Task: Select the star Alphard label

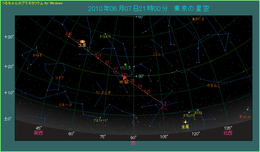Action: click(100, 120)
